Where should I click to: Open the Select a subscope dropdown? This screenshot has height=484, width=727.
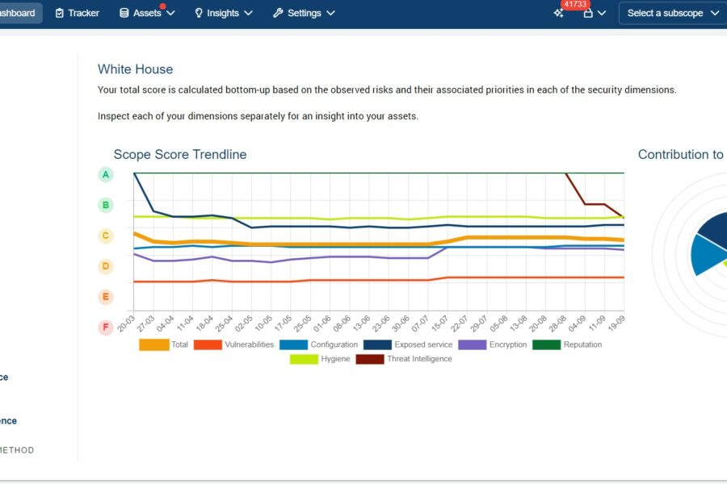click(x=673, y=13)
